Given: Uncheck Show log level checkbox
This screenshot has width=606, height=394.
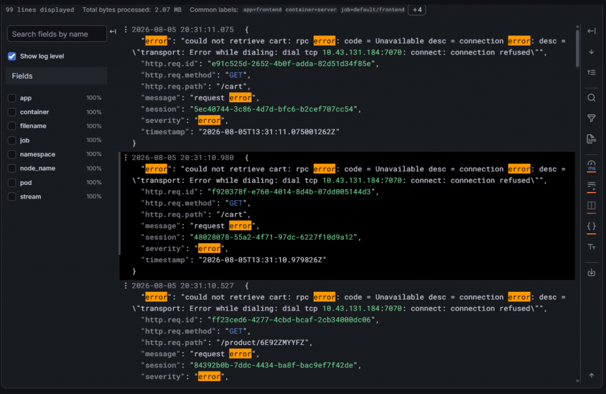Looking at the screenshot, I should [x=12, y=56].
